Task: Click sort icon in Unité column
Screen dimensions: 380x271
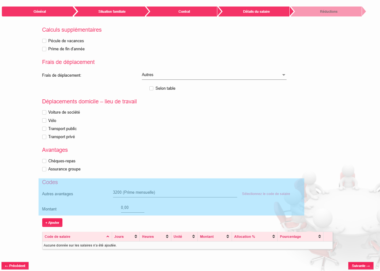Action: click(x=194, y=237)
